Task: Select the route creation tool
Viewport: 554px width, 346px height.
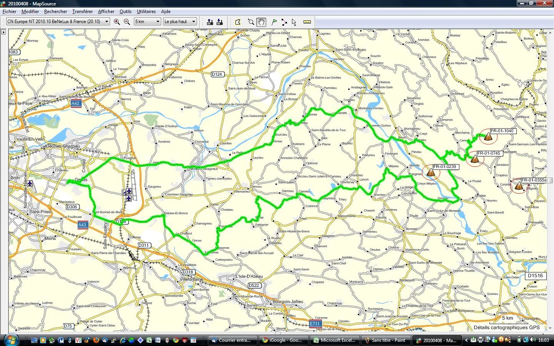Action: point(284,22)
